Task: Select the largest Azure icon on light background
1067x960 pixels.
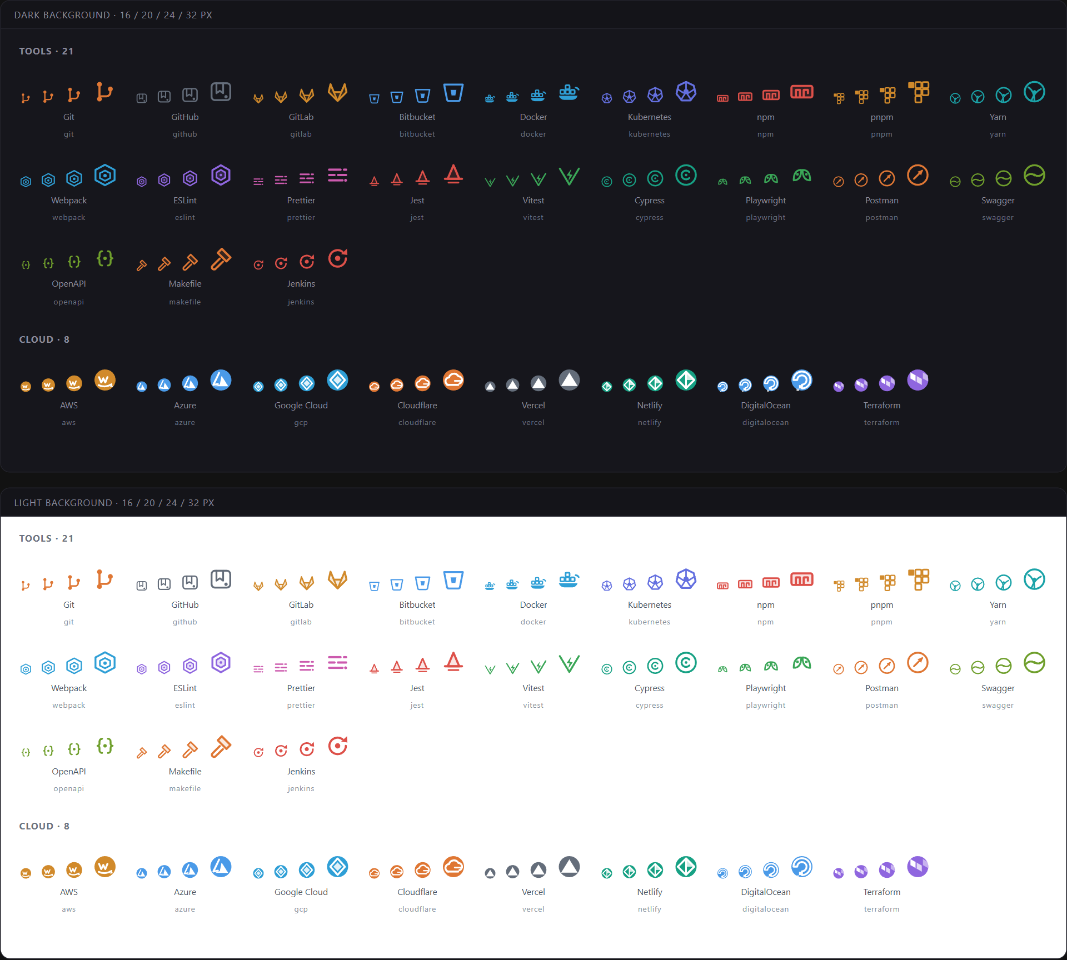Action: 221,867
